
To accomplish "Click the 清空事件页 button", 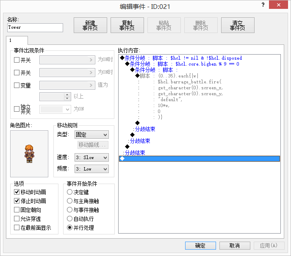I will pos(238,25).
